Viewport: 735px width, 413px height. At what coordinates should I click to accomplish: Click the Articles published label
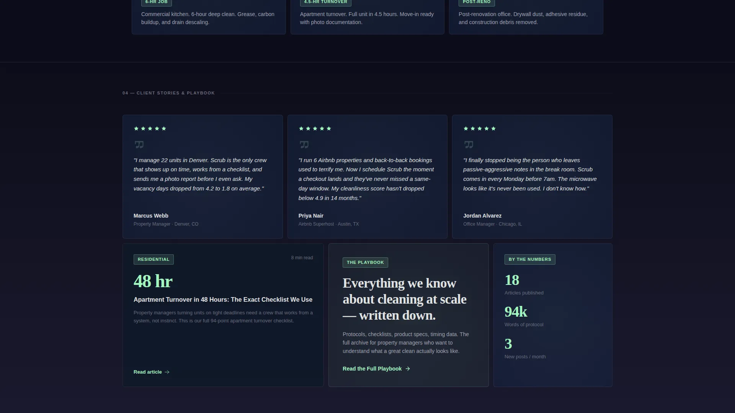point(524,293)
